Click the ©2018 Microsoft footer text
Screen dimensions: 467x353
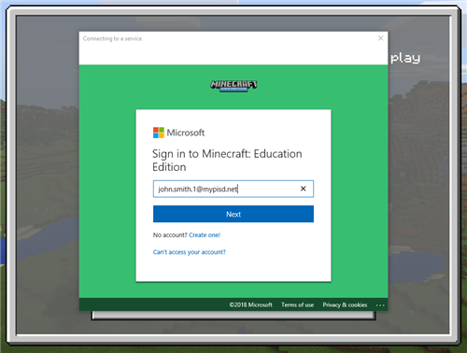coord(250,304)
